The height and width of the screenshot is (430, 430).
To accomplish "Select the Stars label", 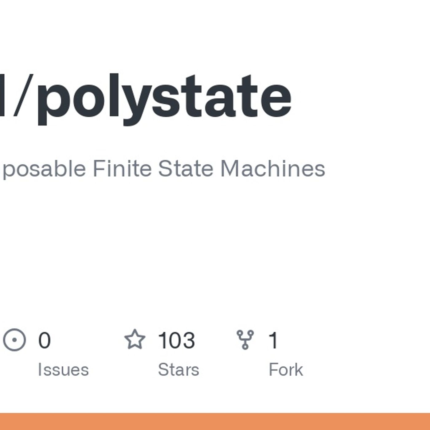I will tap(178, 369).
